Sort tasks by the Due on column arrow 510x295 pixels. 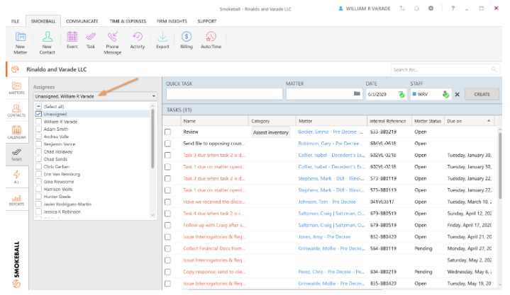(489, 121)
